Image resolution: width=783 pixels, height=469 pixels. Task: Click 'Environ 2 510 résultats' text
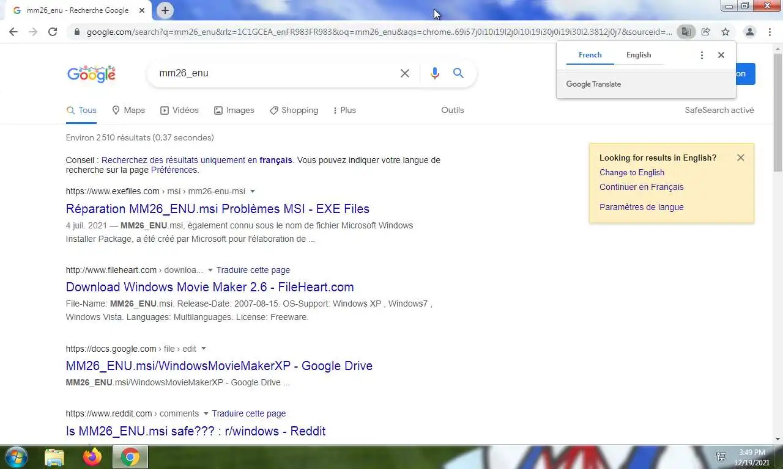[140, 138]
